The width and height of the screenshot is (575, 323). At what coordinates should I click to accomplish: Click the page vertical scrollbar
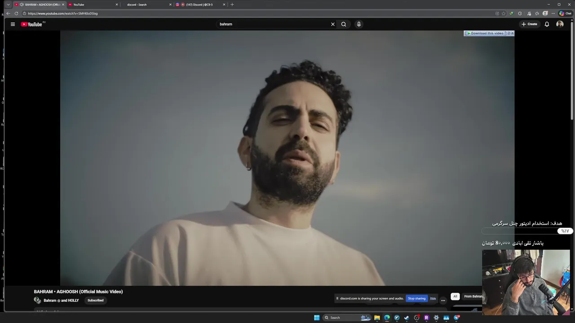click(572, 72)
